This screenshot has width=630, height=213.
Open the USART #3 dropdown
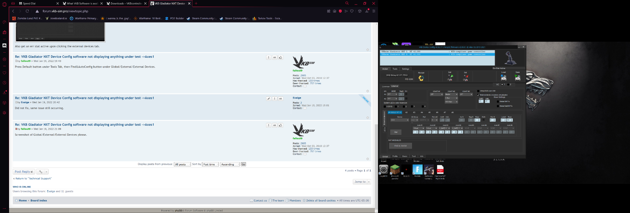click(466, 94)
